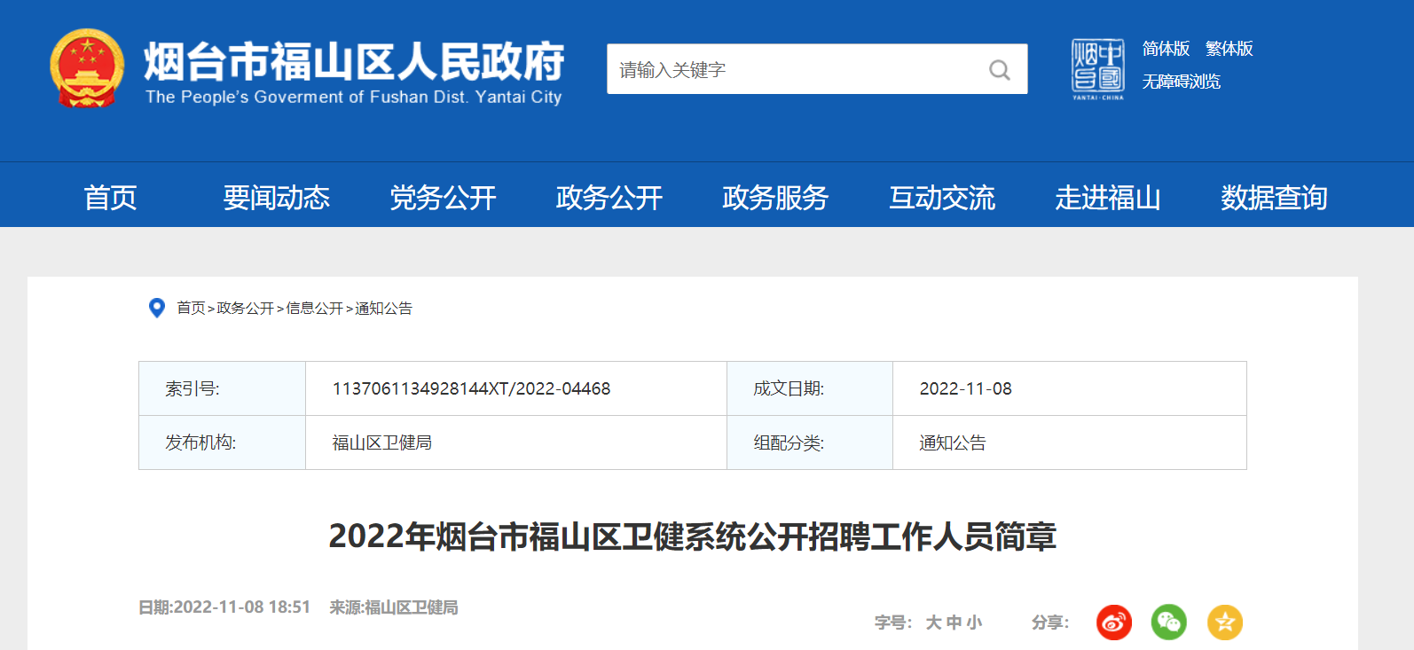Click the source text 来源:福山区卫健局

[x=394, y=607]
